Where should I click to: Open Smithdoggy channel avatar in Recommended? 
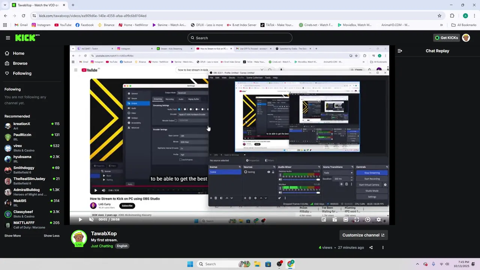click(x=8, y=170)
